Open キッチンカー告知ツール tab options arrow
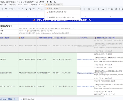Screen dimensions: 123x101 (17, 99)
